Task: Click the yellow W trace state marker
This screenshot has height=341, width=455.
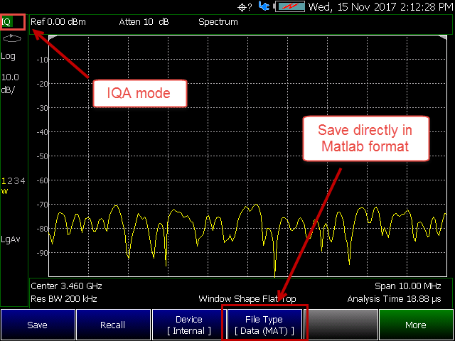Action: pyautogui.click(x=4, y=191)
